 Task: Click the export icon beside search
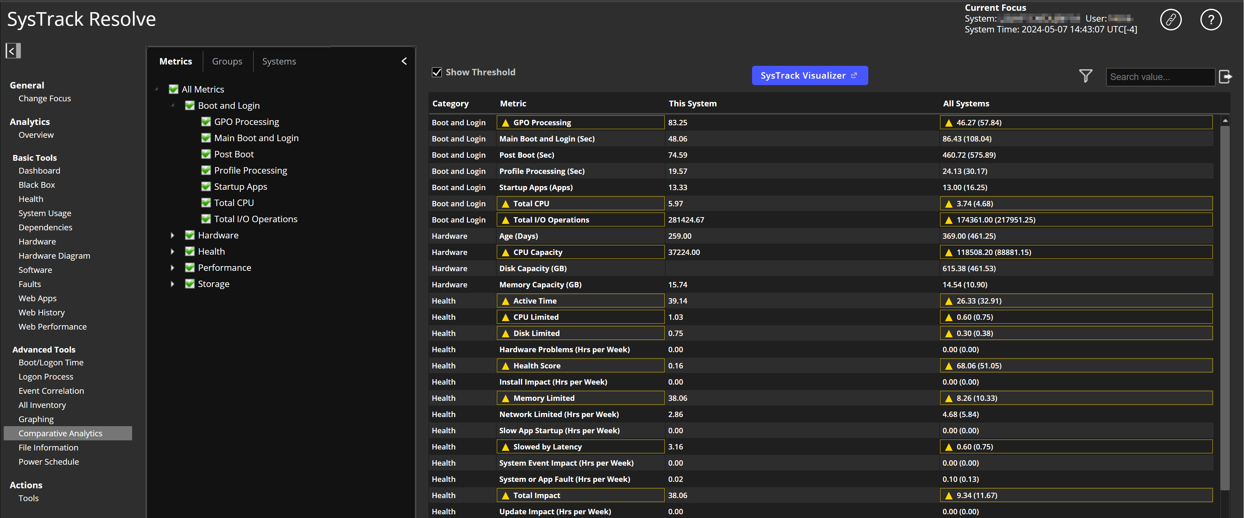pos(1225,76)
